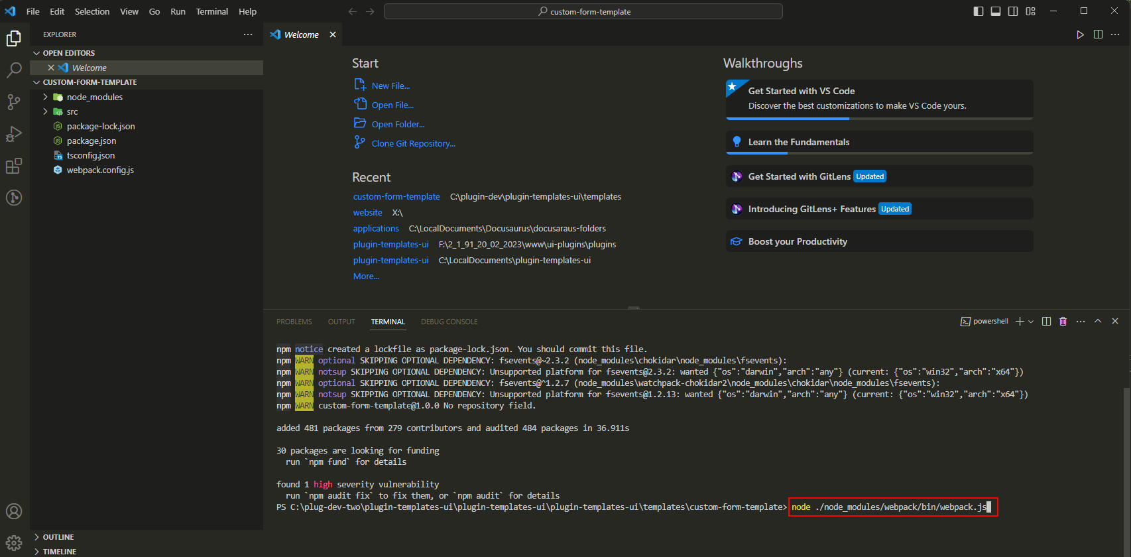Create new terminal with plus icon
The height and width of the screenshot is (557, 1131).
(x=1020, y=321)
